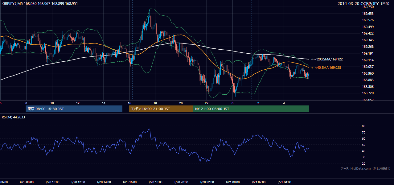Click hour tick 22 under the price chart

(x=207, y=103)
